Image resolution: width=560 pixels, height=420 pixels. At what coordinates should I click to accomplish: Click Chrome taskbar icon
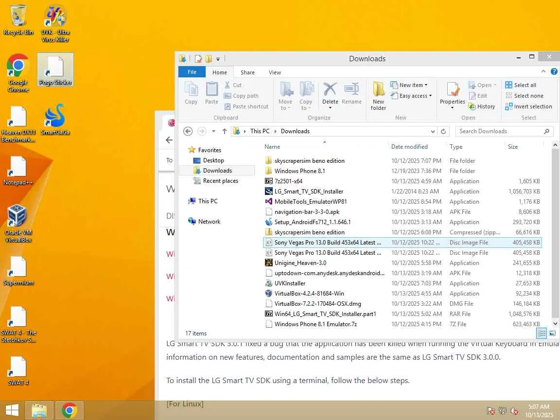coord(70,410)
